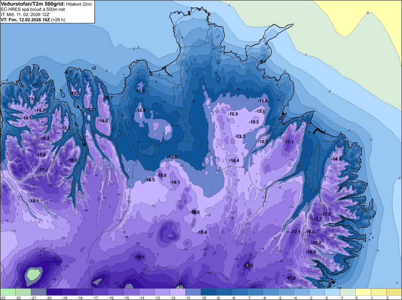
Task: Click the -12.4 temperature label
Action: [x=140, y=110]
